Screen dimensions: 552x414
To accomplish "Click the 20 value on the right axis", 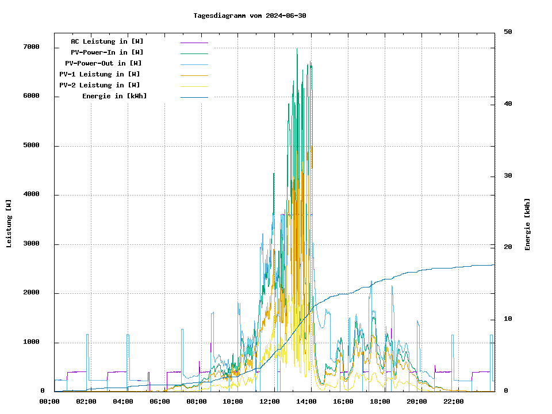I will (x=508, y=247).
